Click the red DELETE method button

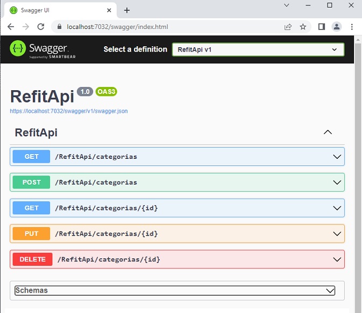pyautogui.click(x=32, y=259)
